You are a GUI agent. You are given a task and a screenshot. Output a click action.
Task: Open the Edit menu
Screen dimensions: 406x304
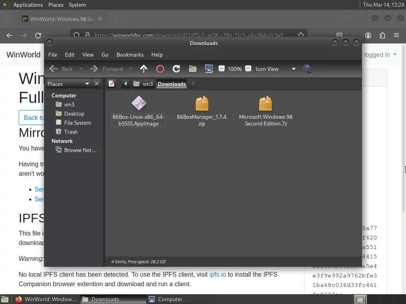(x=70, y=55)
